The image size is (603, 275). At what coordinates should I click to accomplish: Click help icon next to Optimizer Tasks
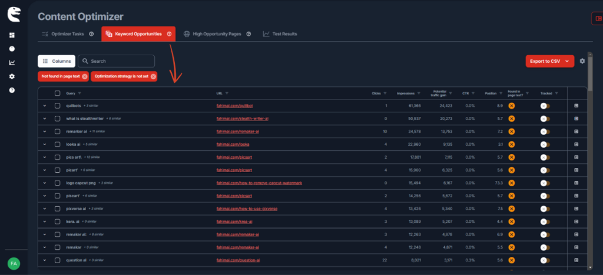[x=91, y=33]
